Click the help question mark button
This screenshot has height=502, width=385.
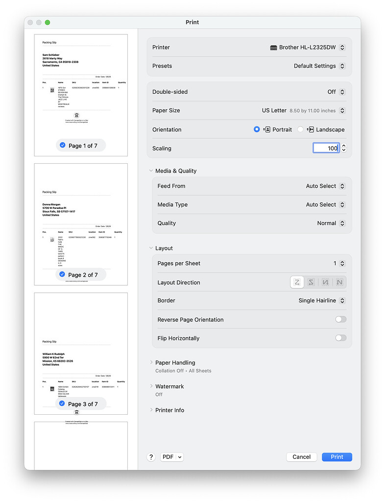pos(151,457)
